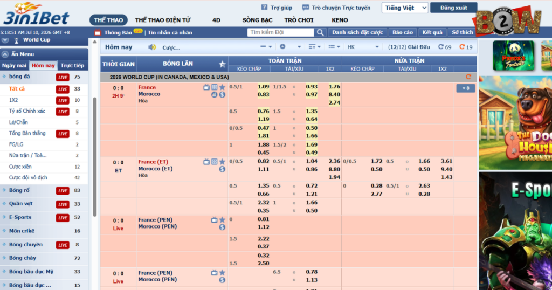Open scoreboard grid icon for France vs Morocco
The width and height of the screenshot is (552, 290).
pyautogui.click(x=215, y=87)
